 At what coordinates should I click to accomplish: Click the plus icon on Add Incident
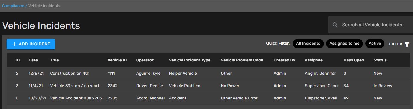click(x=14, y=44)
